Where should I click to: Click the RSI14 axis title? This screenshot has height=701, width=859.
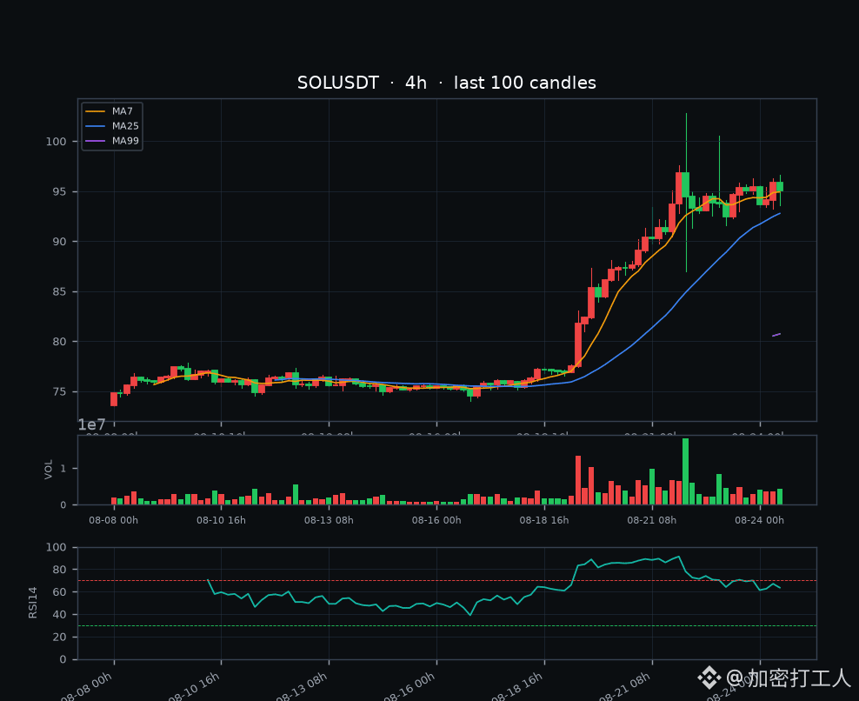coord(33,603)
